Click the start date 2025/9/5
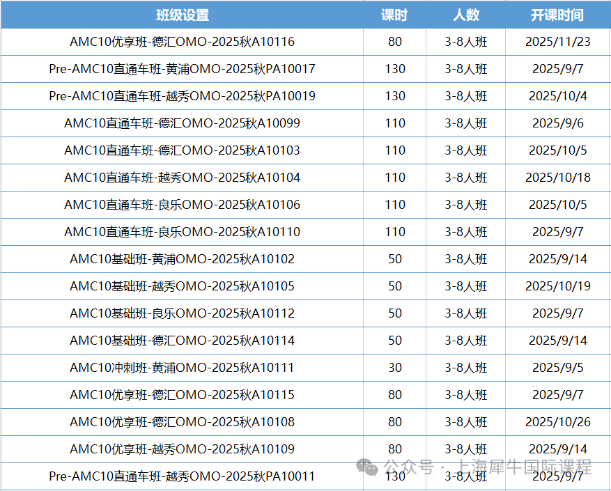Image resolution: width=611 pixels, height=491 pixels. click(557, 368)
